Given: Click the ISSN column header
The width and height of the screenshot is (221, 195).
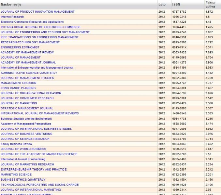Looking at the screenshot, I should click(176, 5).
